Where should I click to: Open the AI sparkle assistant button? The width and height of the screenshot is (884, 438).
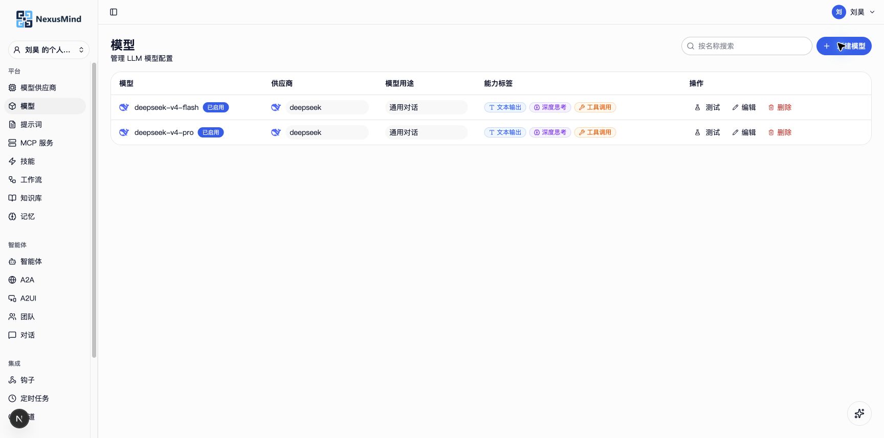(859, 413)
